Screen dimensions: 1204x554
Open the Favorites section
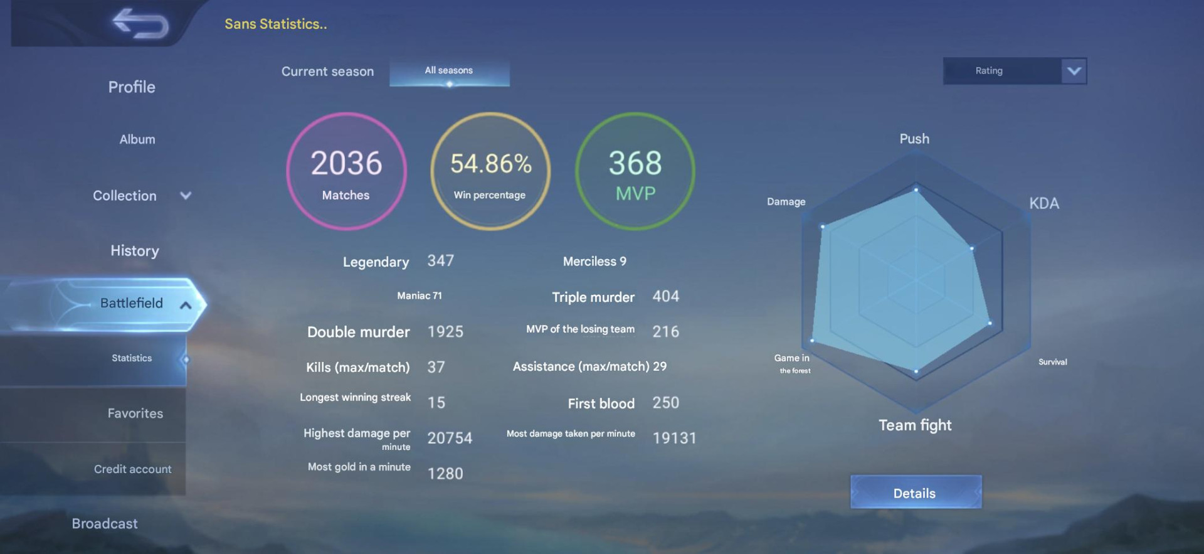135,413
